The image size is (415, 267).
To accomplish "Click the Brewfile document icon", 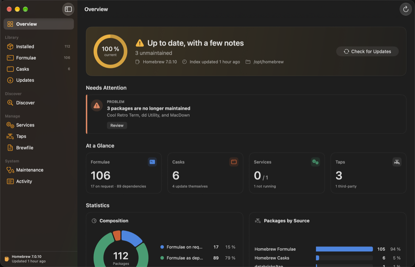I will [x=10, y=148].
